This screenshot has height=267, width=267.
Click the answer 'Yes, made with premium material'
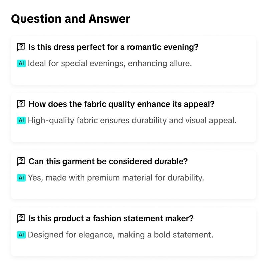click(x=116, y=178)
